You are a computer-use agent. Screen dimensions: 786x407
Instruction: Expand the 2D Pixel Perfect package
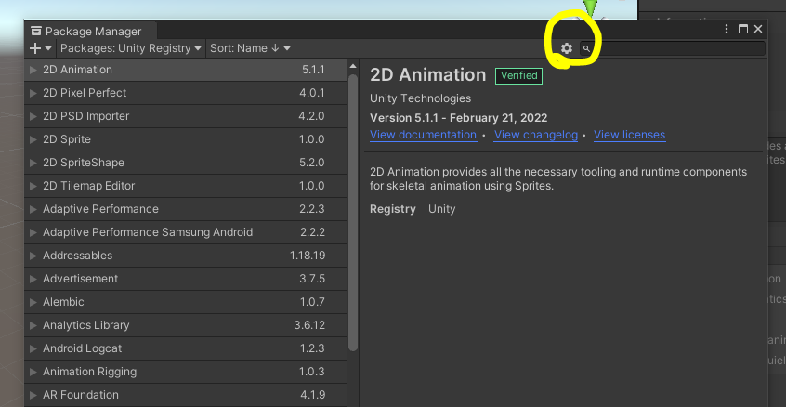point(33,93)
